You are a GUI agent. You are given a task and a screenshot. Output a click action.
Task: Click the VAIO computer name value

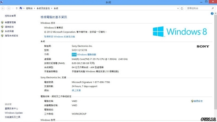point(74,101)
